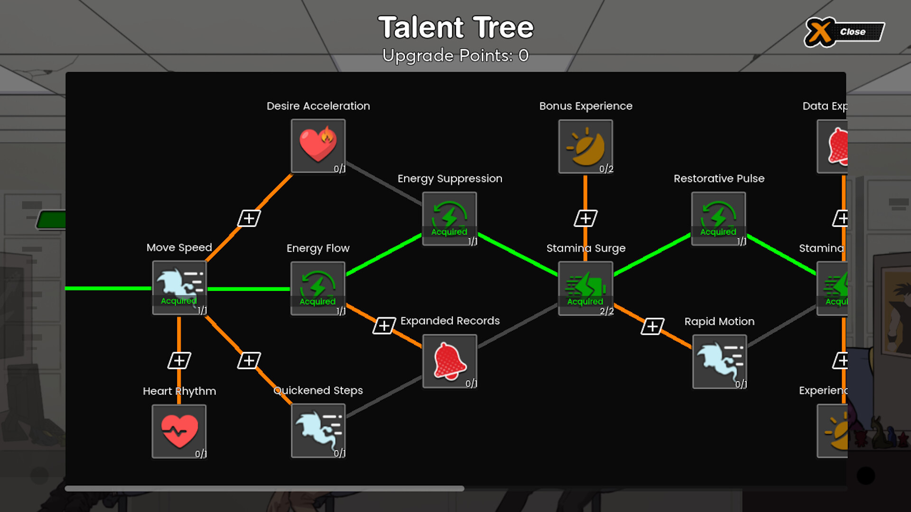This screenshot has height=512, width=911.
Task: Choose the Quickened Steps talent
Action: point(318,431)
